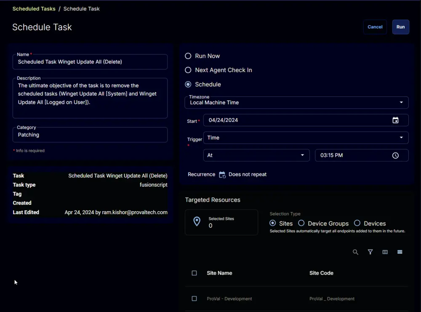Sort by Site Name column header
421x312 pixels.
219,273
